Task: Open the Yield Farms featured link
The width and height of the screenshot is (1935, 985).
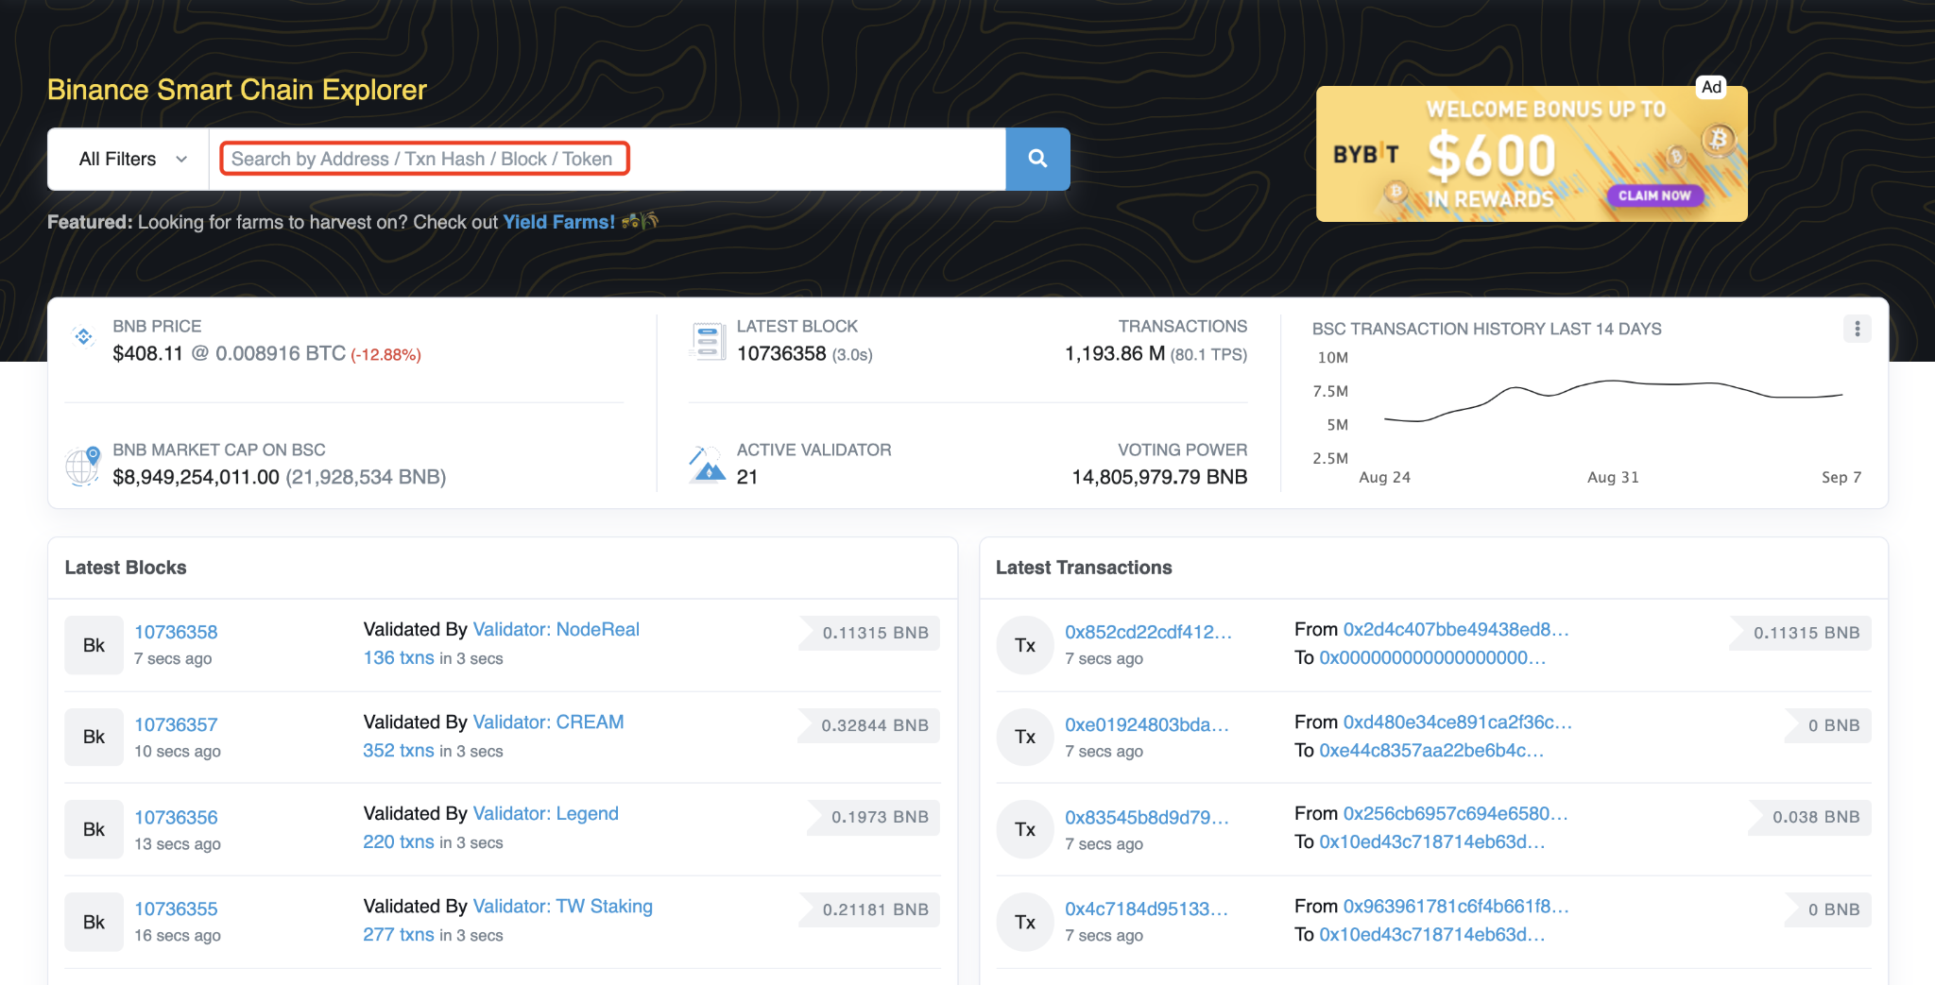Action: pyautogui.click(x=558, y=222)
